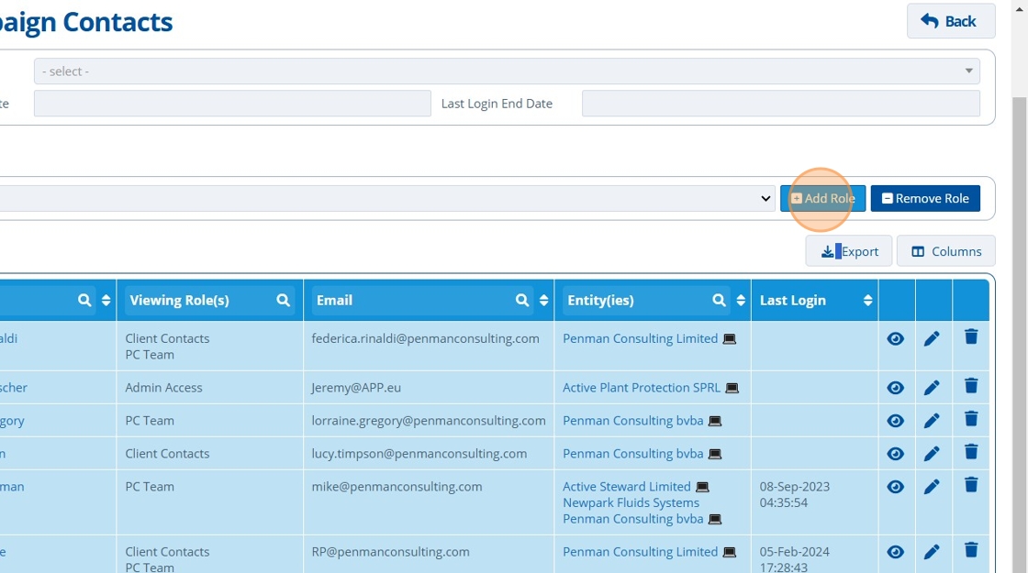Delete the lorraine.gregory contact
This screenshot has height=573, width=1028.
tap(971, 418)
